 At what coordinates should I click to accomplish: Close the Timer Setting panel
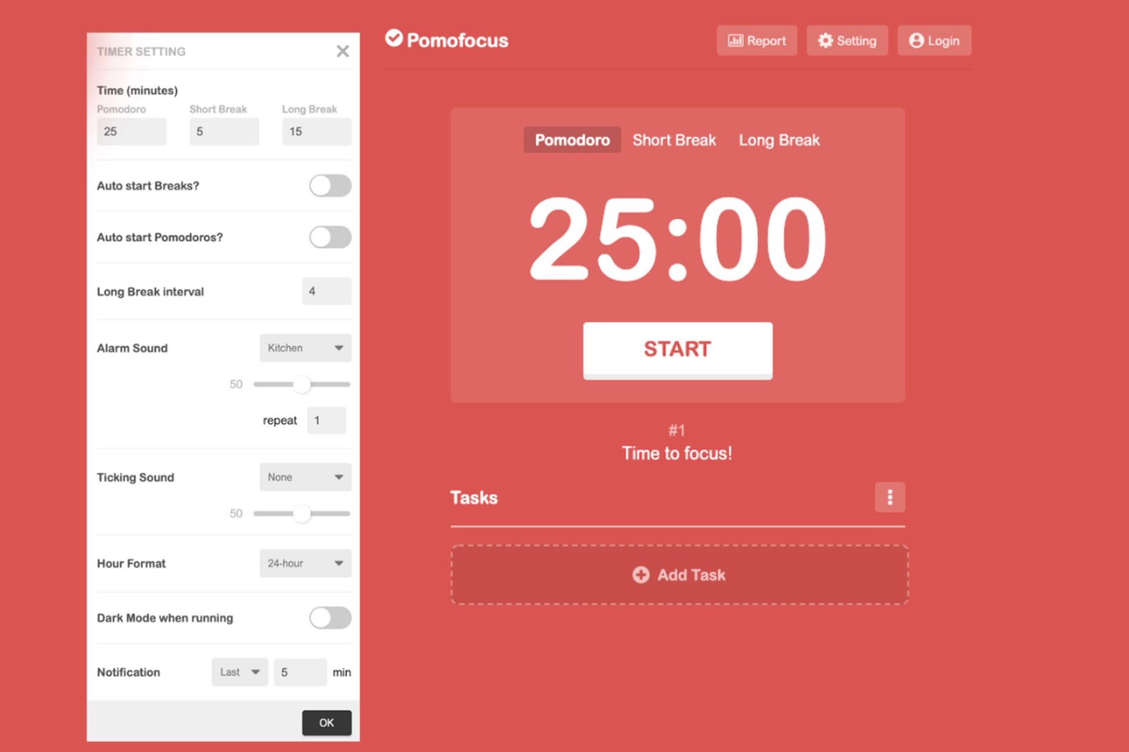pos(343,51)
